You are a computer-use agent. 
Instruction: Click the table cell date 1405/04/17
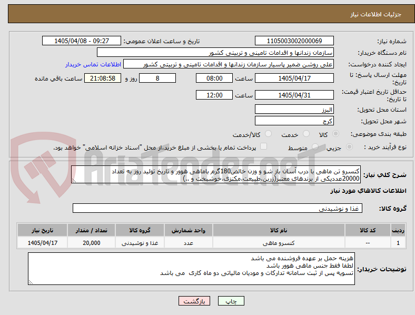(42, 242)
